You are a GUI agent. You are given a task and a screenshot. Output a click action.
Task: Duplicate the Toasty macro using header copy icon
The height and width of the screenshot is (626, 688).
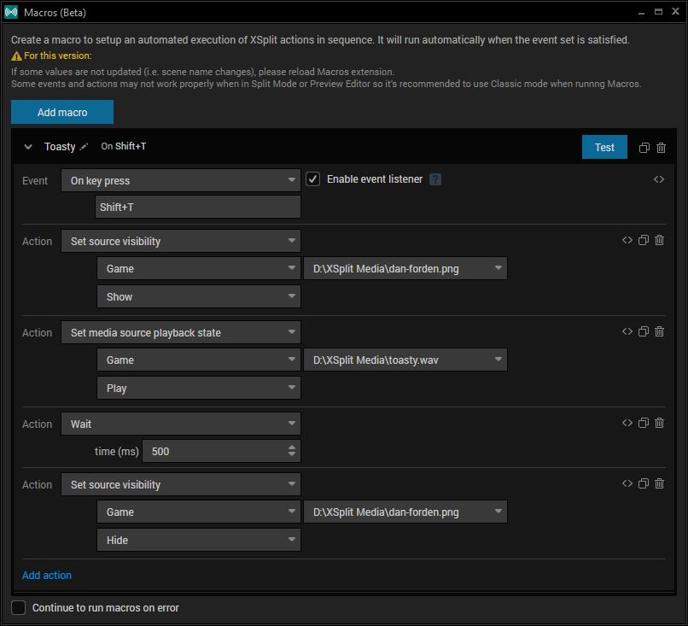click(x=644, y=148)
